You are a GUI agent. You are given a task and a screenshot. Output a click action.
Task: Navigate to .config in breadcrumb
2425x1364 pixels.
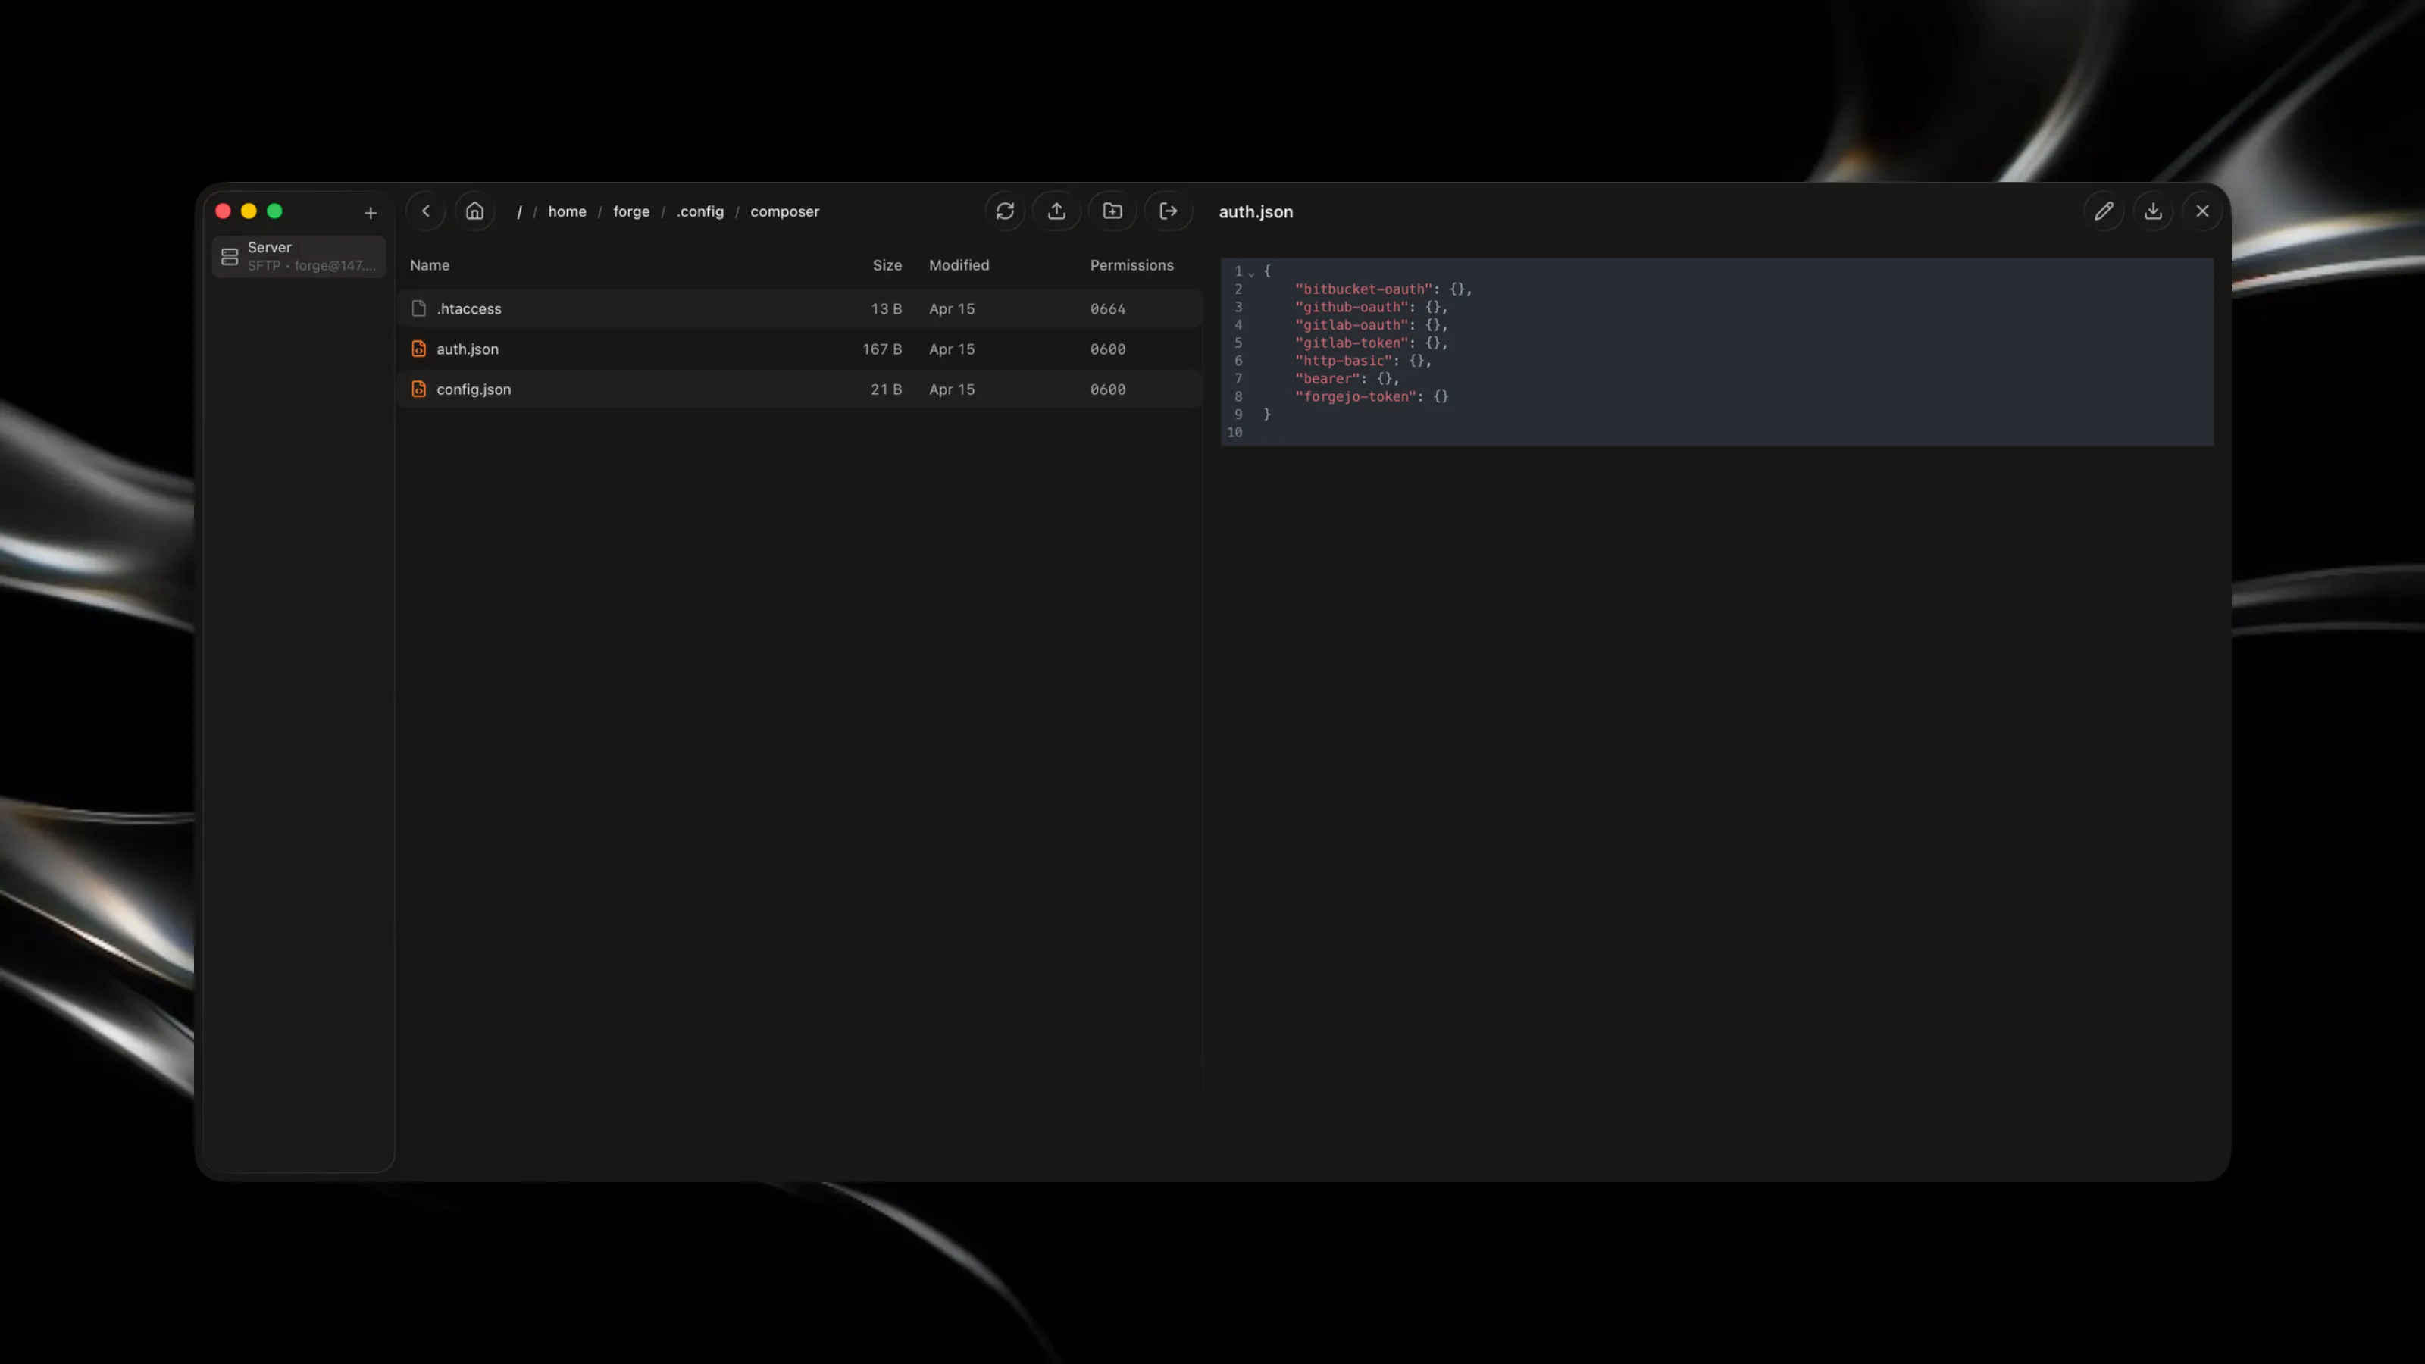pos(699,212)
